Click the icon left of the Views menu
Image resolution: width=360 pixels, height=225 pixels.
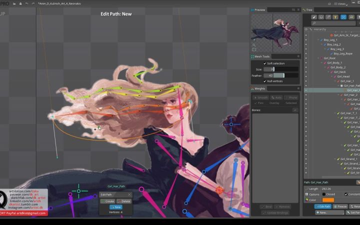coord(329,4)
